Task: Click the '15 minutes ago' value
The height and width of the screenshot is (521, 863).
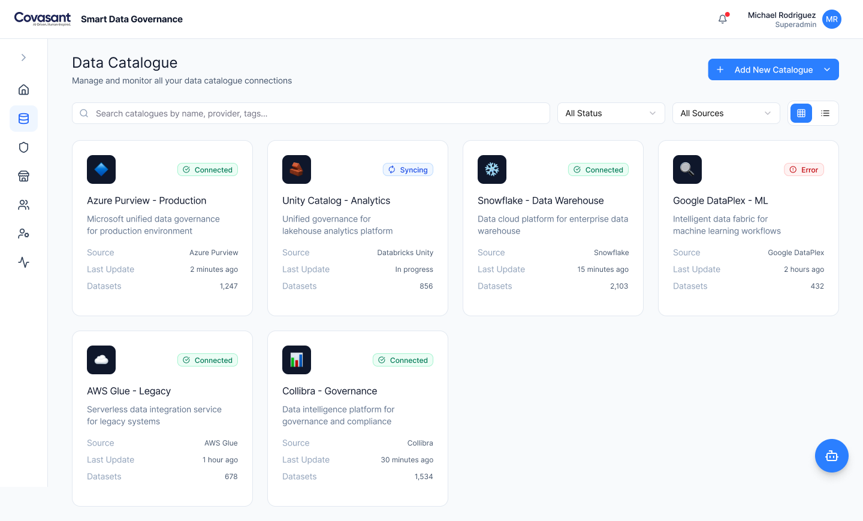Action: (x=603, y=269)
